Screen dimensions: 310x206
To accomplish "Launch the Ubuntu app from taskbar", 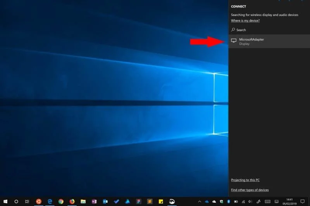I will (x=38, y=201).
